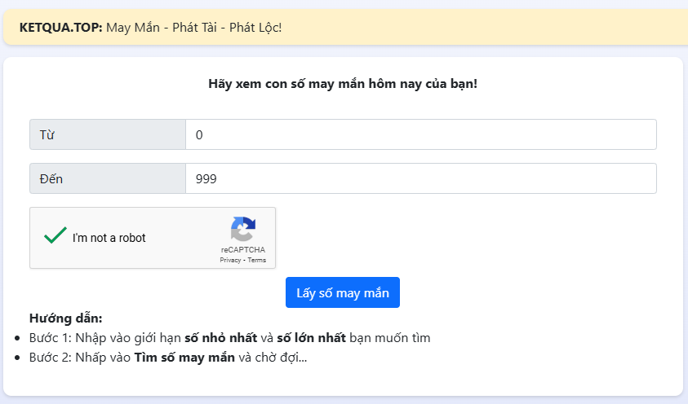The width and height of the screenshot is (688, 404).
Task: Click the bold "Tìm số may mắn" text
Action: coord(184,357)
